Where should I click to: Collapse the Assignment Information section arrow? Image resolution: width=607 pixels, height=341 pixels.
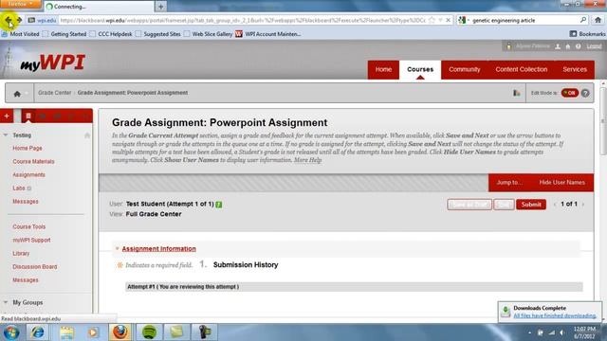coord(117,248)
